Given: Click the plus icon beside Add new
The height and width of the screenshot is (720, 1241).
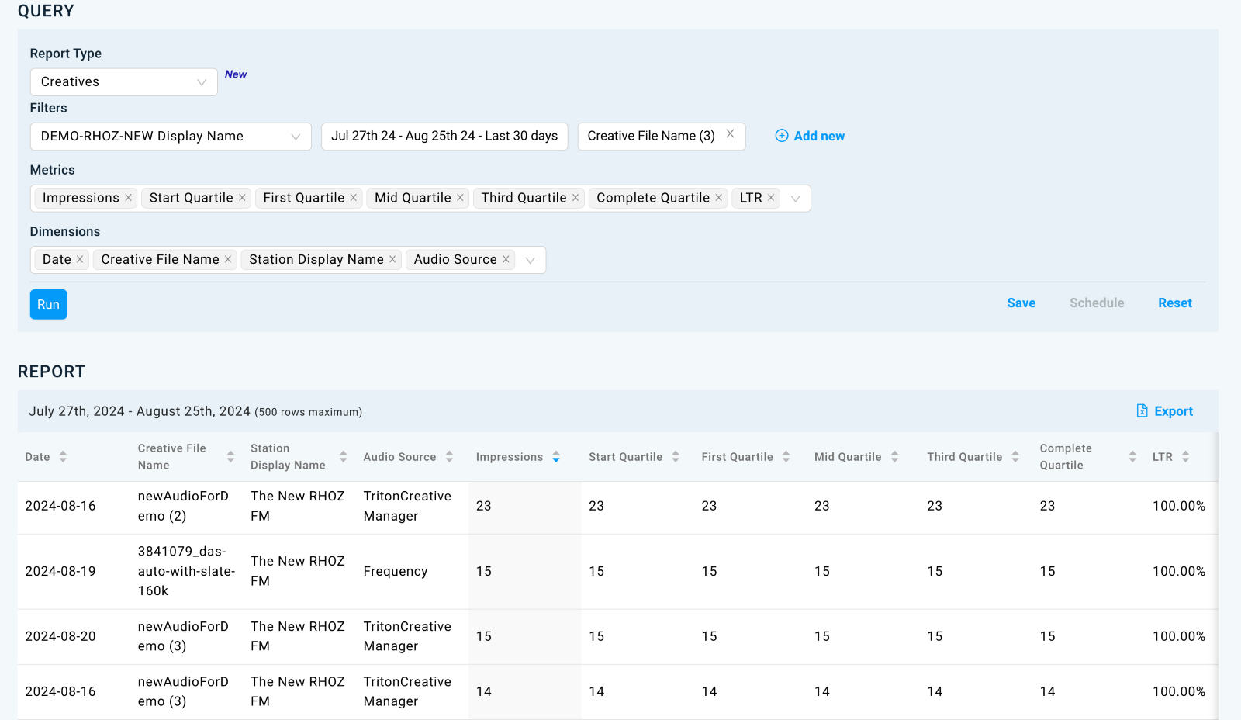Looking at the screenshot, I should [x=782, y=136].
